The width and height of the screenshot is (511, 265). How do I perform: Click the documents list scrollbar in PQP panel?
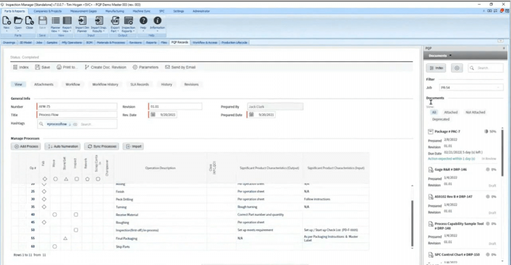click(502, 153)
